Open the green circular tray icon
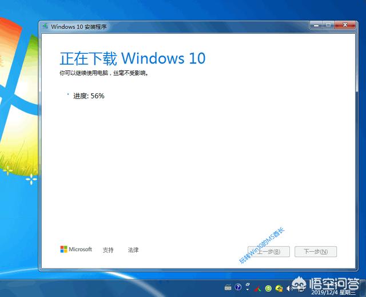 point(268,288)
